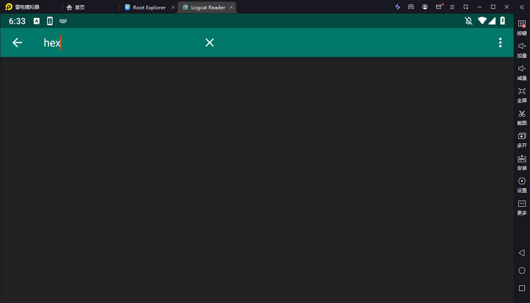Open the 按键 keymapping panel
This screenshot has width=530, height=303.
tap(522, 28)
